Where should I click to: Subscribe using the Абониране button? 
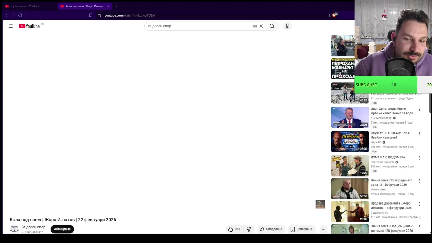(x=62, y=229)
